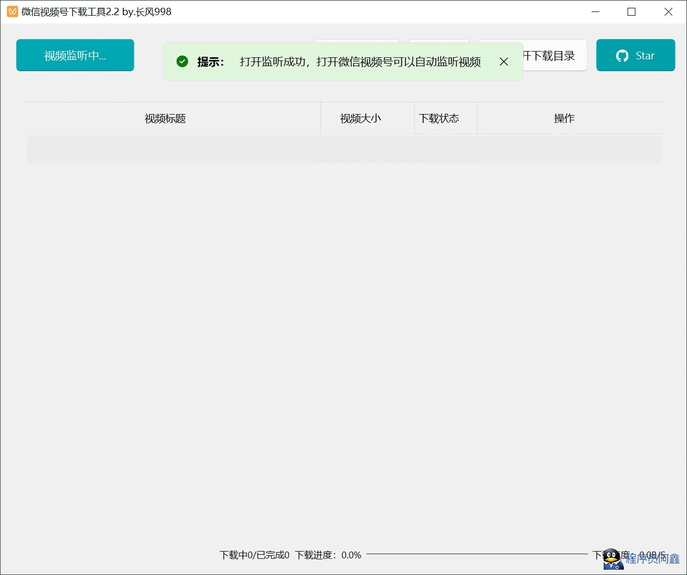This screenshot has width=687, height=575.
Task: Click the green success checkmark icon
Action: coord(182,61)
